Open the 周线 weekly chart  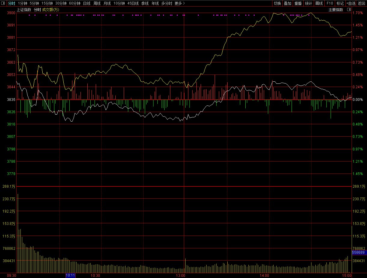(x=97, y=3)
